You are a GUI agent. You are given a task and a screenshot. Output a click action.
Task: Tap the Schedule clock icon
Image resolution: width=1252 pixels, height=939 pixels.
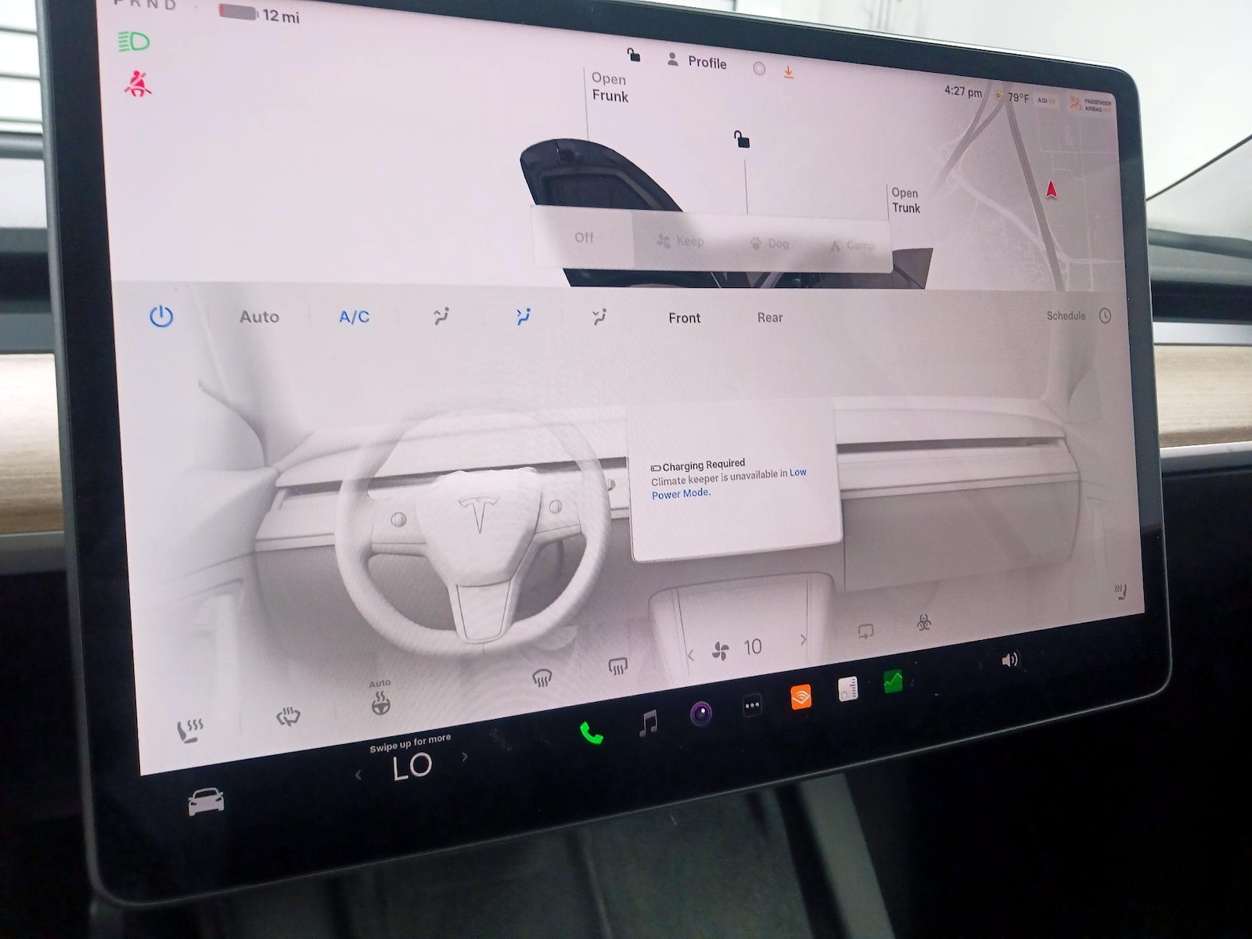click(1105, 315)
